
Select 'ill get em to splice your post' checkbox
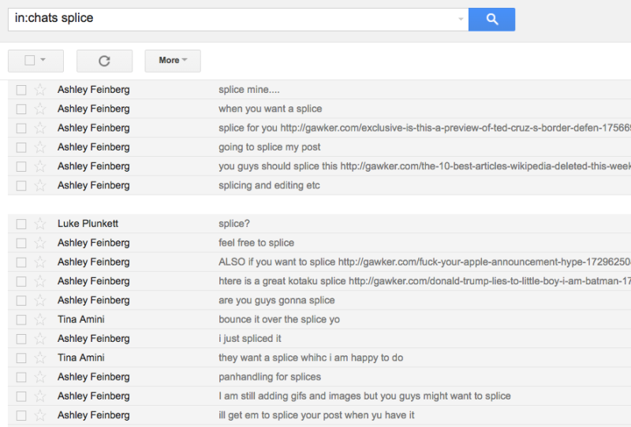pyautogui.click(x=21, y=416)
